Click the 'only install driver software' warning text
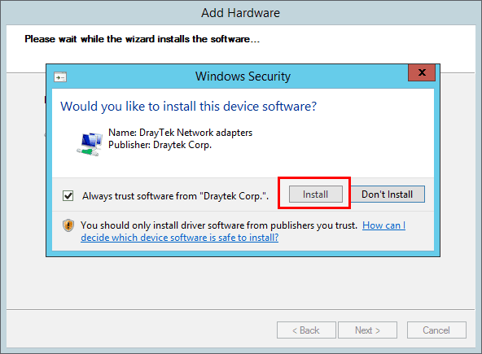482x354 pixels. click(219, 225)
